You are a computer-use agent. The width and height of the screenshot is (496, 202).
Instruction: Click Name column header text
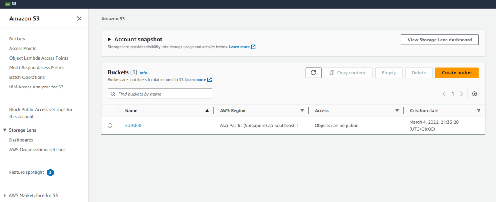point(131,111)
